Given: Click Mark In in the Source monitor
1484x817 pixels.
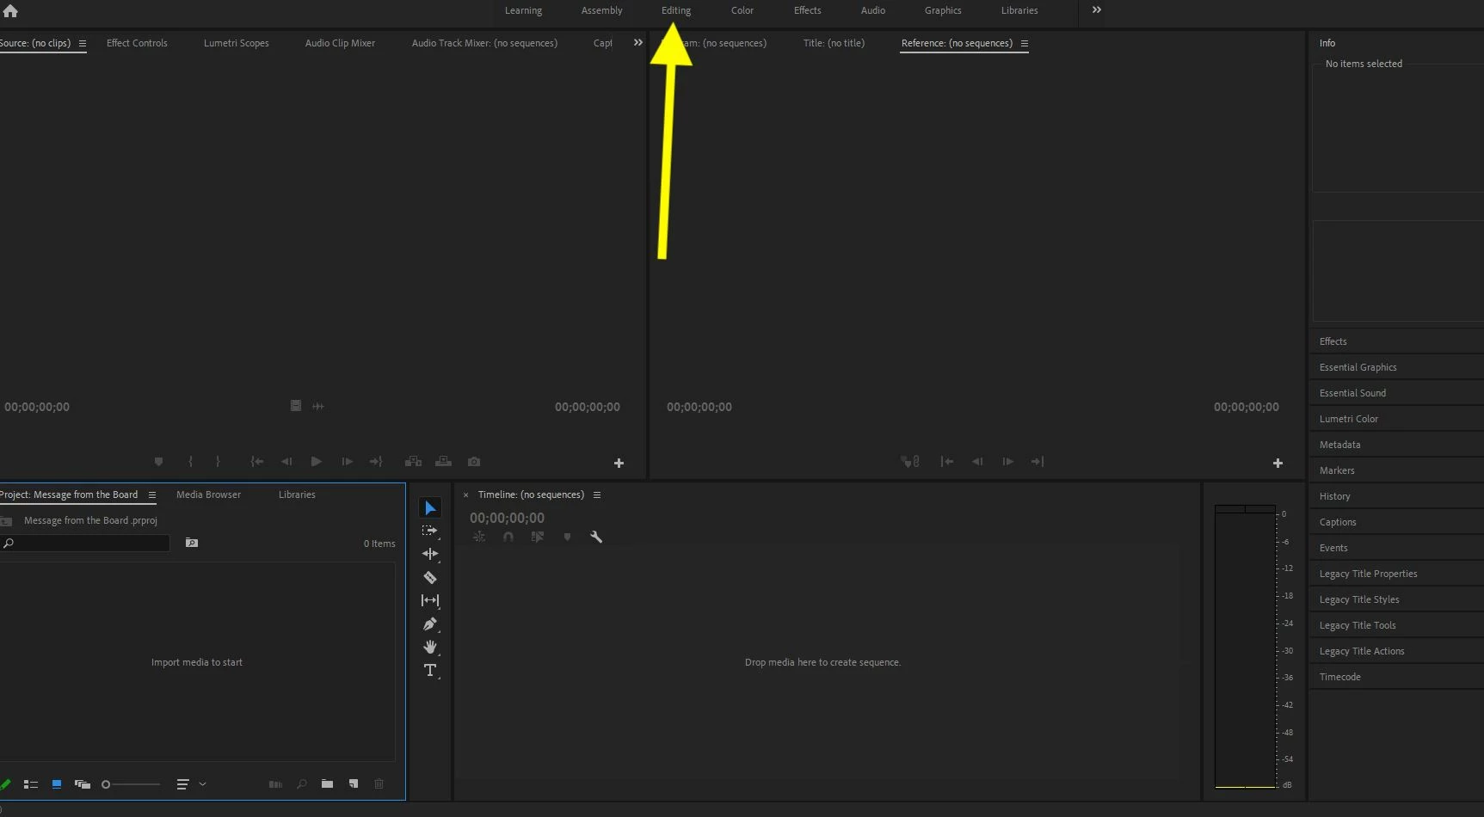Looking at the screenshot, I should click(190, 462).
